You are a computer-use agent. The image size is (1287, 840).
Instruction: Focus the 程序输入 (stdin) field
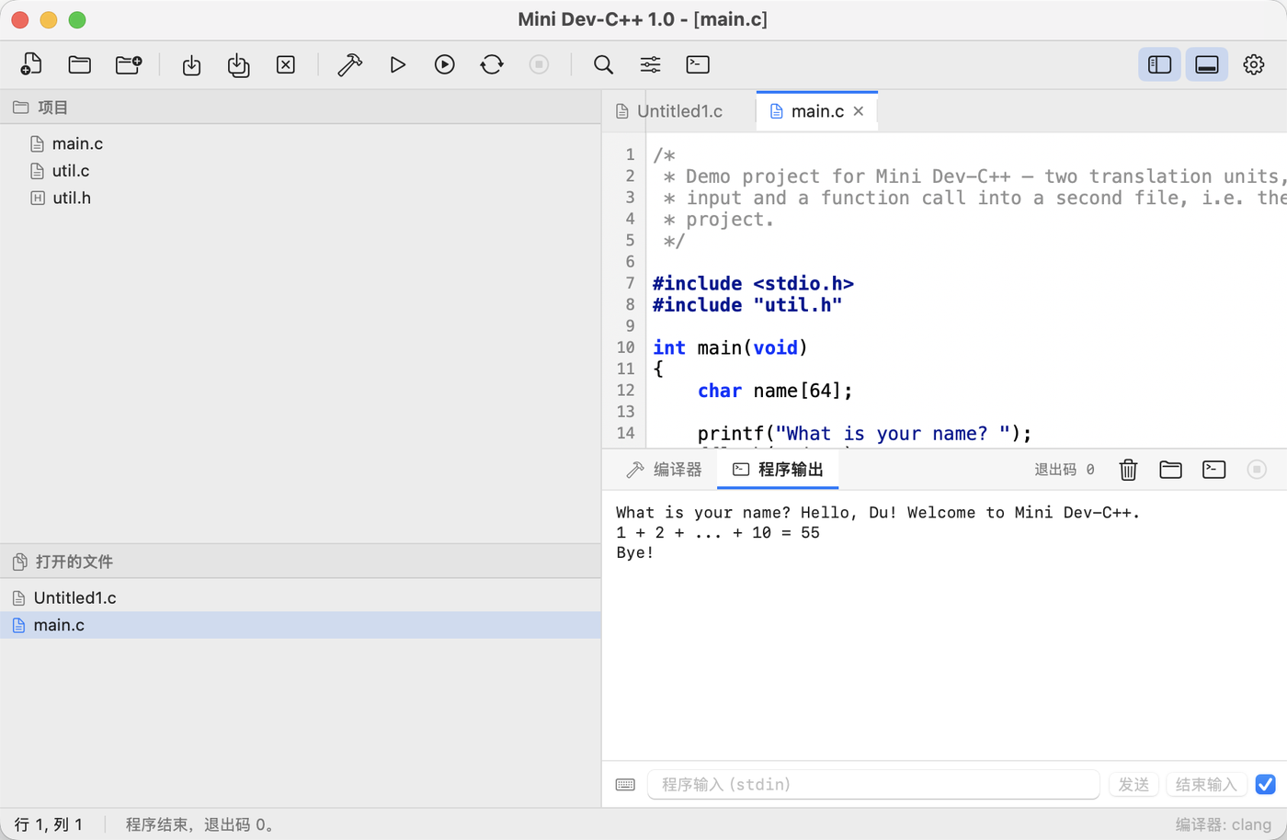[x=873, y=785]
